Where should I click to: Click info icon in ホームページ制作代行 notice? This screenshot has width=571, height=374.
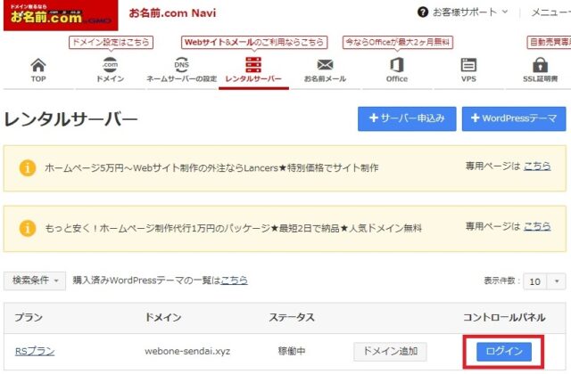pyautogui.click(x=28, y=228)
